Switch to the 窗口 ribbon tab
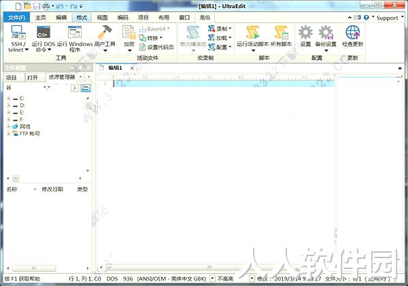 [184, 18]
